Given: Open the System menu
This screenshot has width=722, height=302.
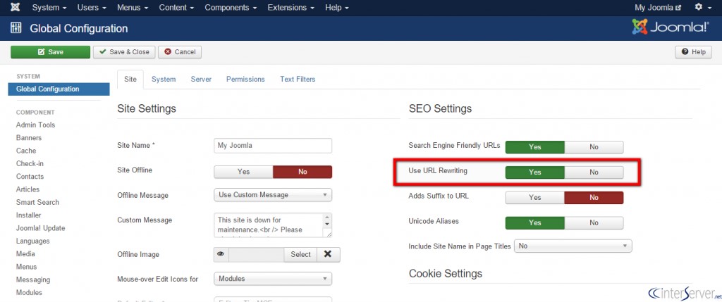Looking at the screenshot, I should click(49, 7).
